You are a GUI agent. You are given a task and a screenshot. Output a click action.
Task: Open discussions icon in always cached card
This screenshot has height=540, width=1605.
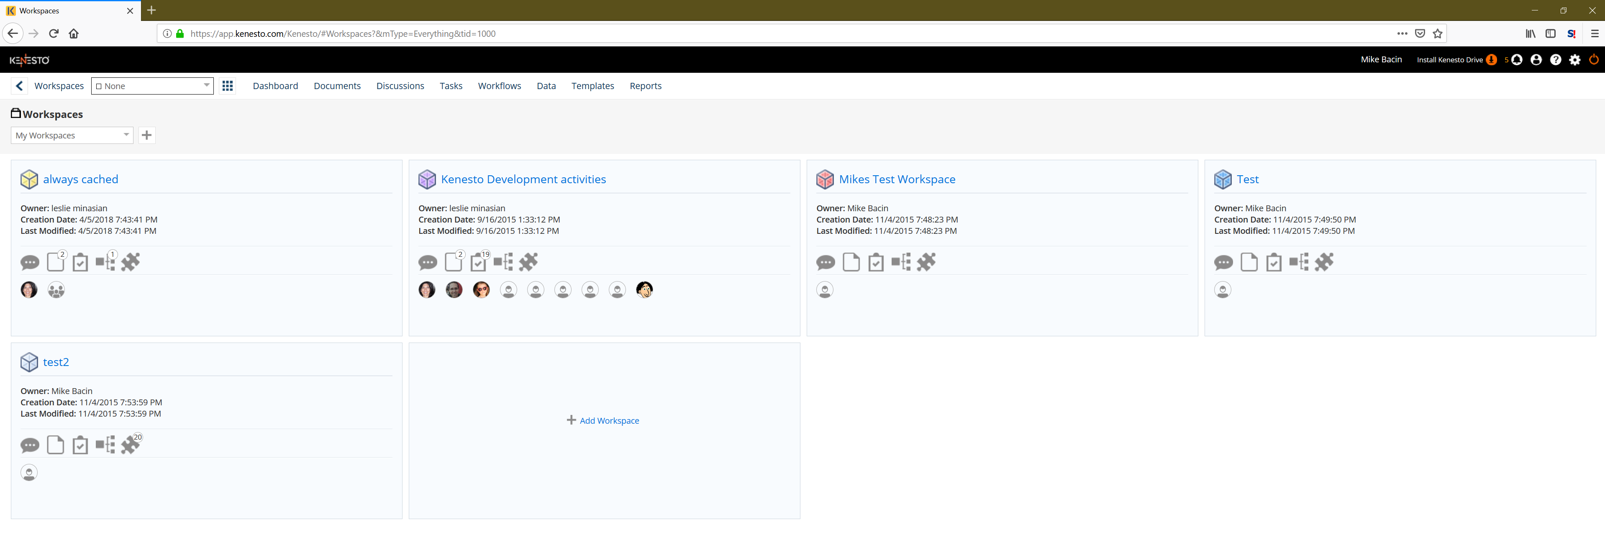pyautogui.click(x=29, y=263)
